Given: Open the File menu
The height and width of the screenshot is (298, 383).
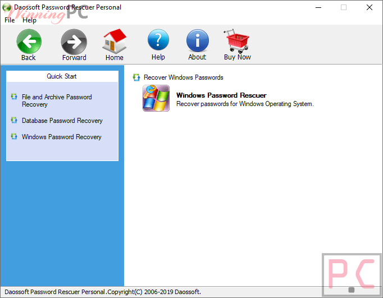Looking at the screenshot, I should [10, 20].
